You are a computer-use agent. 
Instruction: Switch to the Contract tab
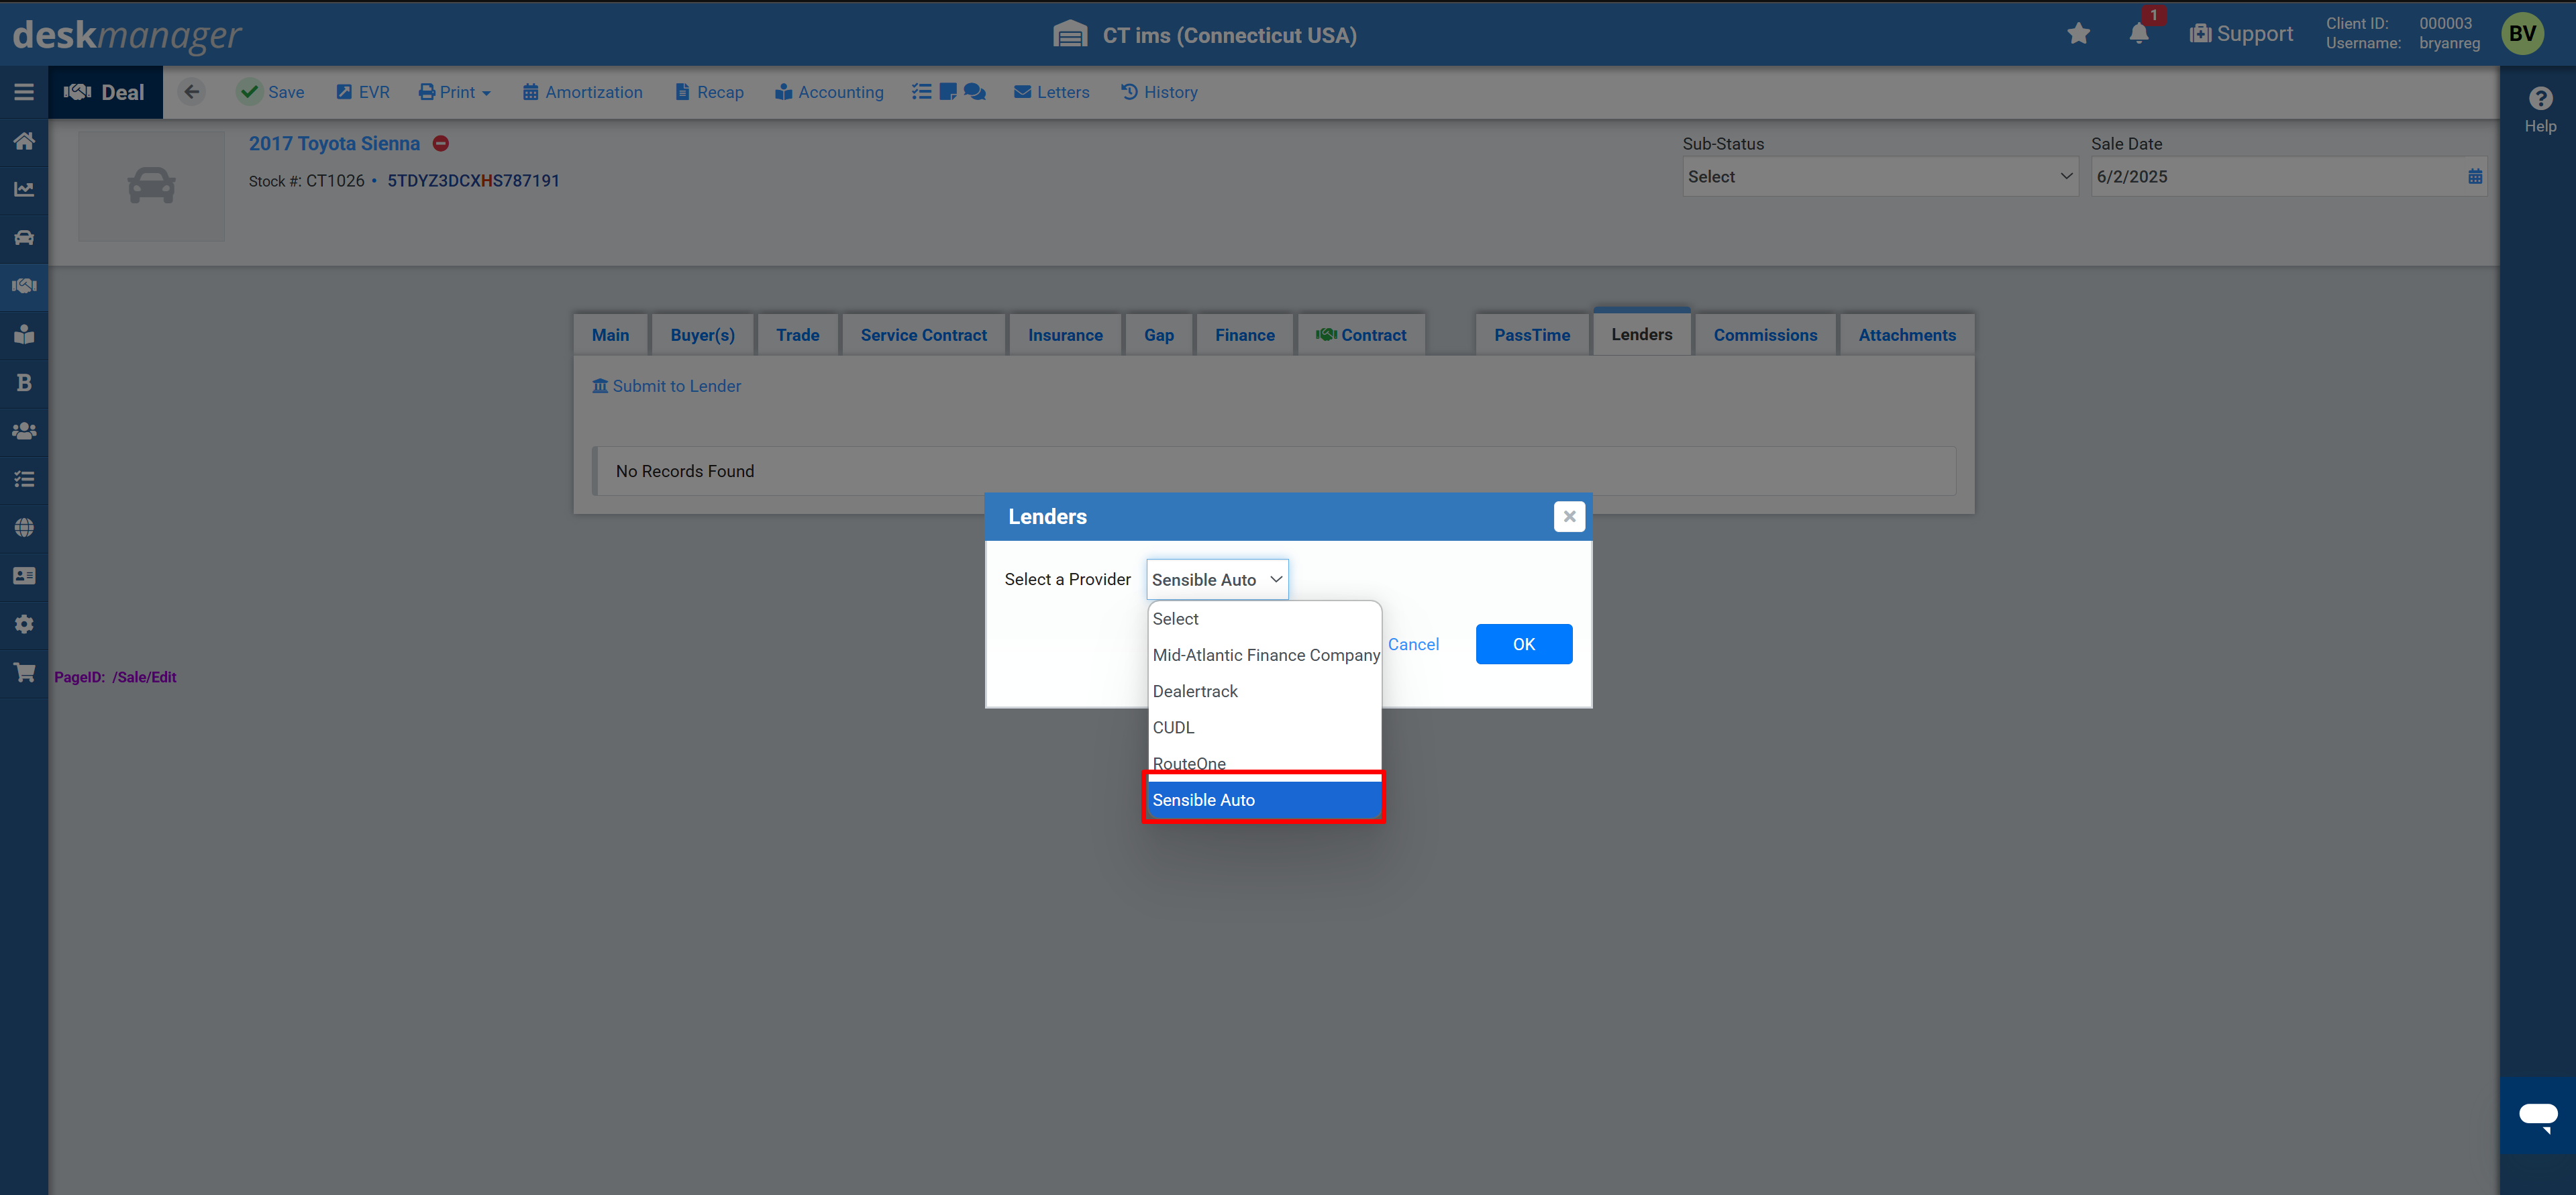pos(1361,335)
